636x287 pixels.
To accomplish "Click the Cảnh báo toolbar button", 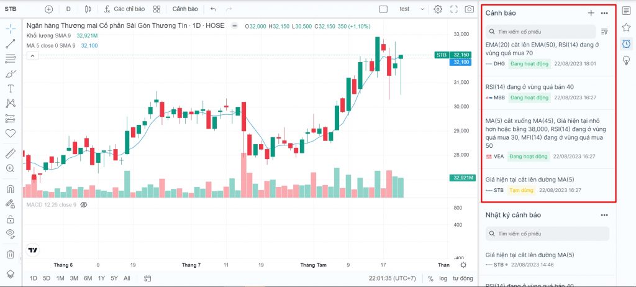I will tap(185, 9).
